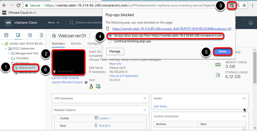Expand the Templates folder
The width and height of the screenshot is (257, 132).
(x=9, y=58)
